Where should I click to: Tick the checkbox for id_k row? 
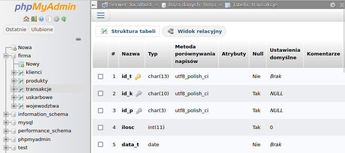(x=100, y=93)
